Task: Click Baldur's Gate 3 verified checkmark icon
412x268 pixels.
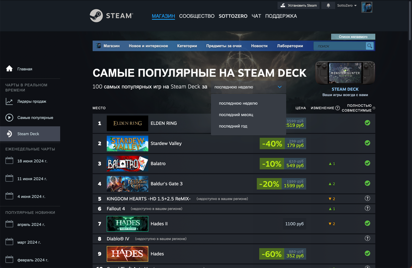Action: [368, 183]
